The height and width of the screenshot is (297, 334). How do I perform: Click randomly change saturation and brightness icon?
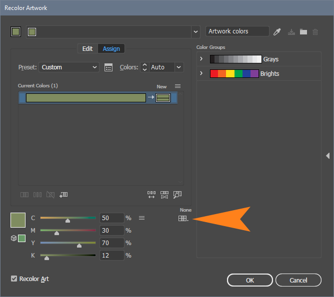click(x=164, y=195)
